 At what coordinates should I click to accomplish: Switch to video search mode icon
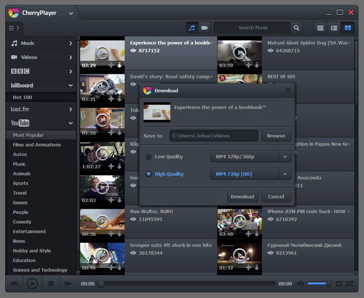click(x=204, y=28)
